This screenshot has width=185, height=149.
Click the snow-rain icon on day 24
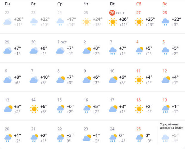[x=113, y=138]
